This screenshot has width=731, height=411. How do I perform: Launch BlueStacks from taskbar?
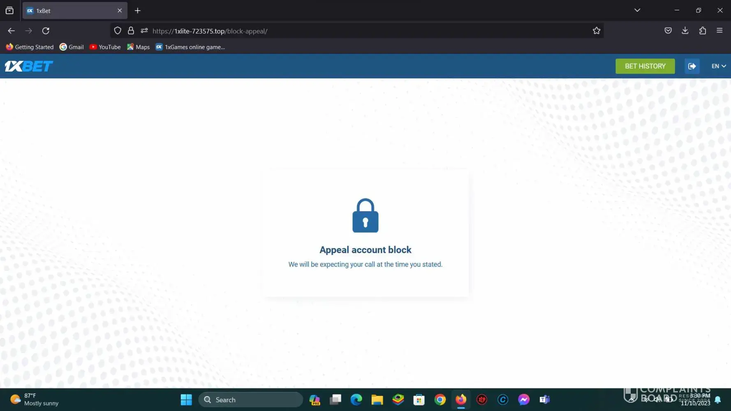click(x=398, y=399)
